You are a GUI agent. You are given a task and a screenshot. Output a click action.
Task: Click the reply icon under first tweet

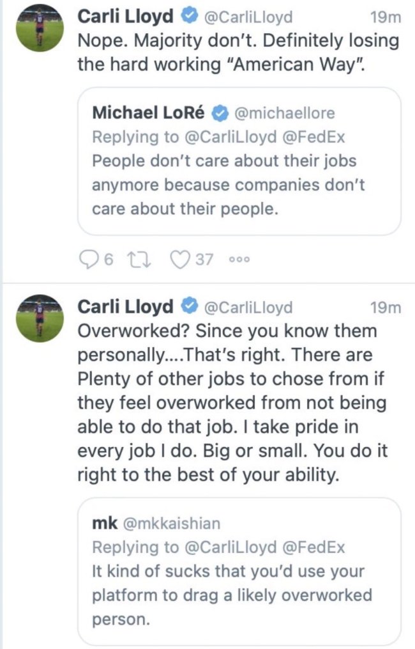tap(87, 260)
